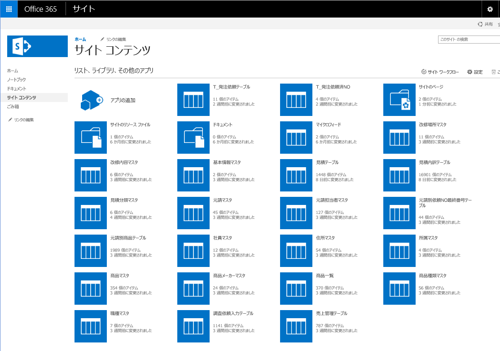Open the サイトのページ recycle folder icon

click(x=399, y=100)
